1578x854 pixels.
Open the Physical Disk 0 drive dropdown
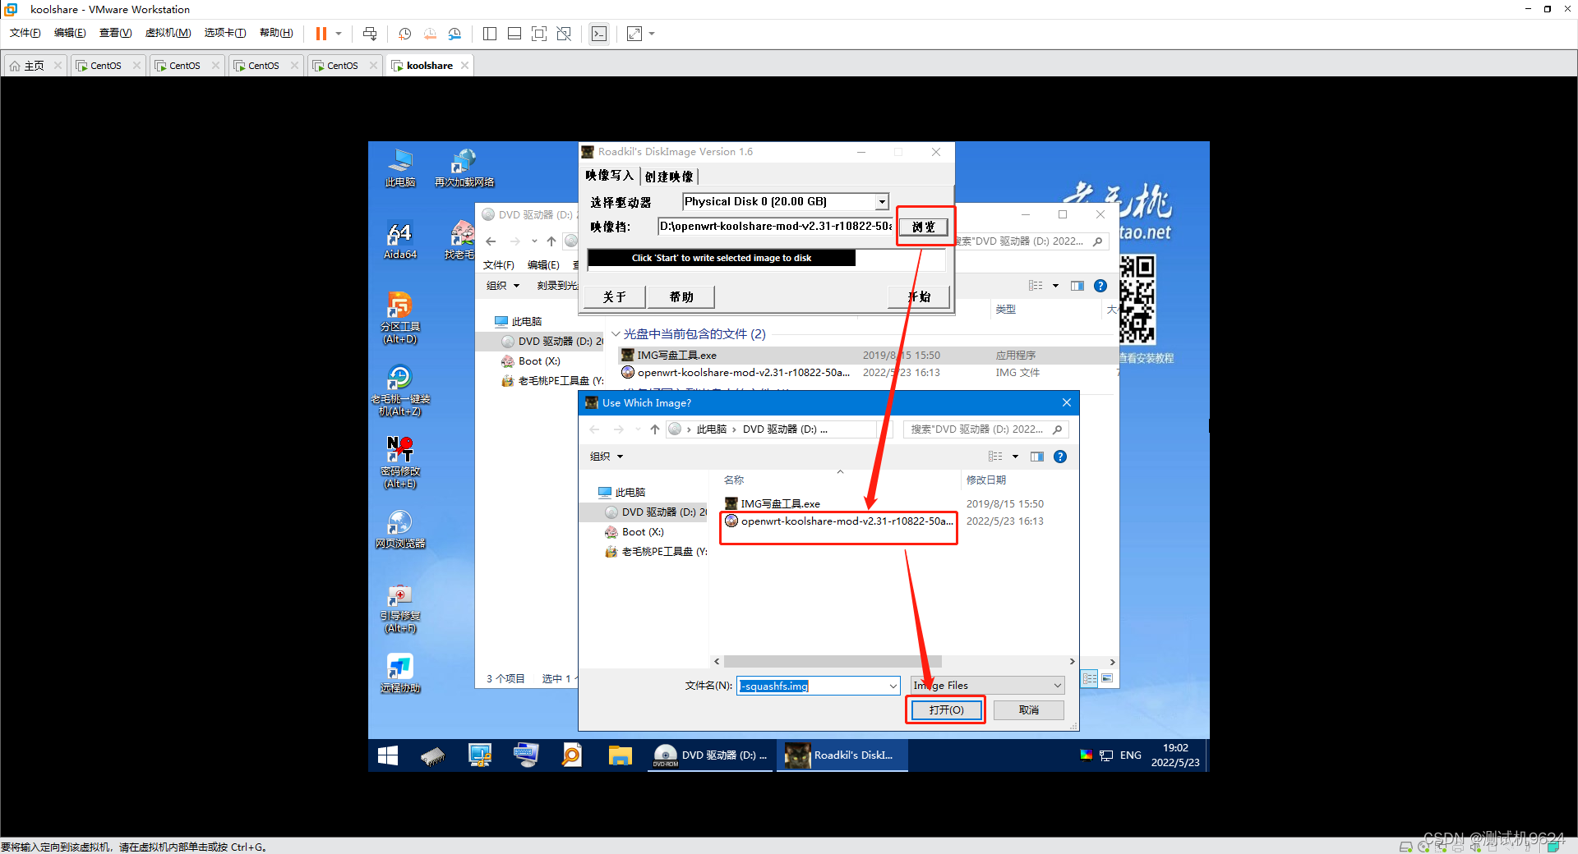pyautogui.click(x=882, y=202)
